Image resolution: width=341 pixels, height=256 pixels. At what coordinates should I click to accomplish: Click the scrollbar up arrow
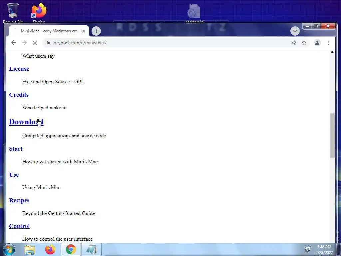[x=332, y=52]
